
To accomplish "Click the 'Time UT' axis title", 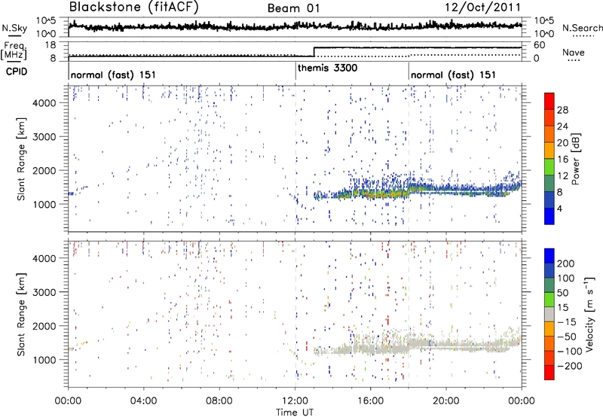I will click(295, 412).
